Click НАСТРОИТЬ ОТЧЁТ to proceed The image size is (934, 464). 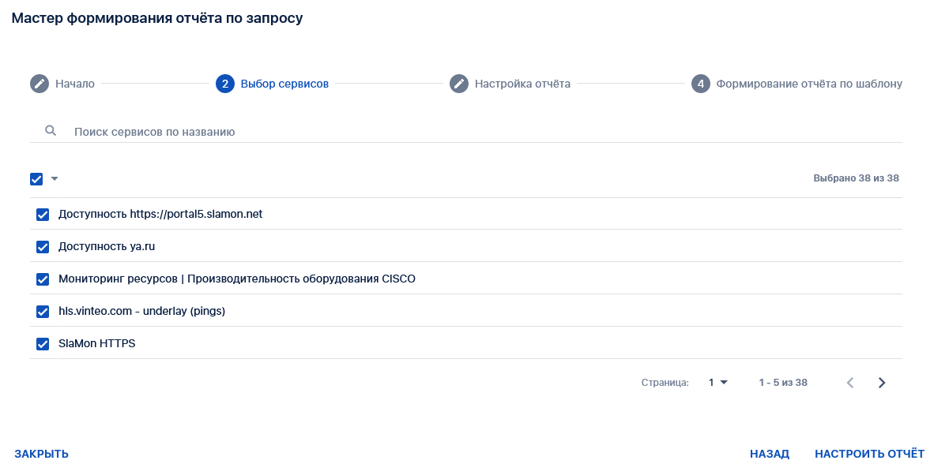[x=869, y=454]
